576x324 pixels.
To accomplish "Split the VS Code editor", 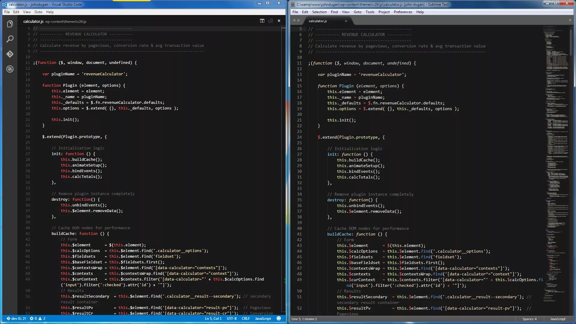I will (262, 21).
